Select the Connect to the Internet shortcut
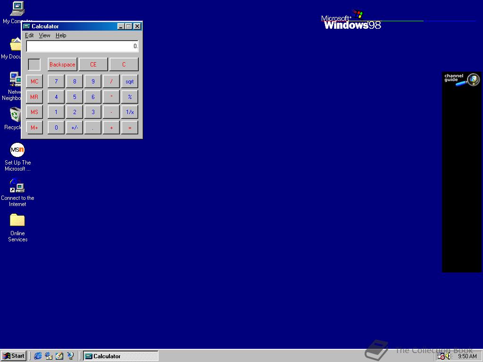Viewport: 483px width, 362px height. point(17,185)
